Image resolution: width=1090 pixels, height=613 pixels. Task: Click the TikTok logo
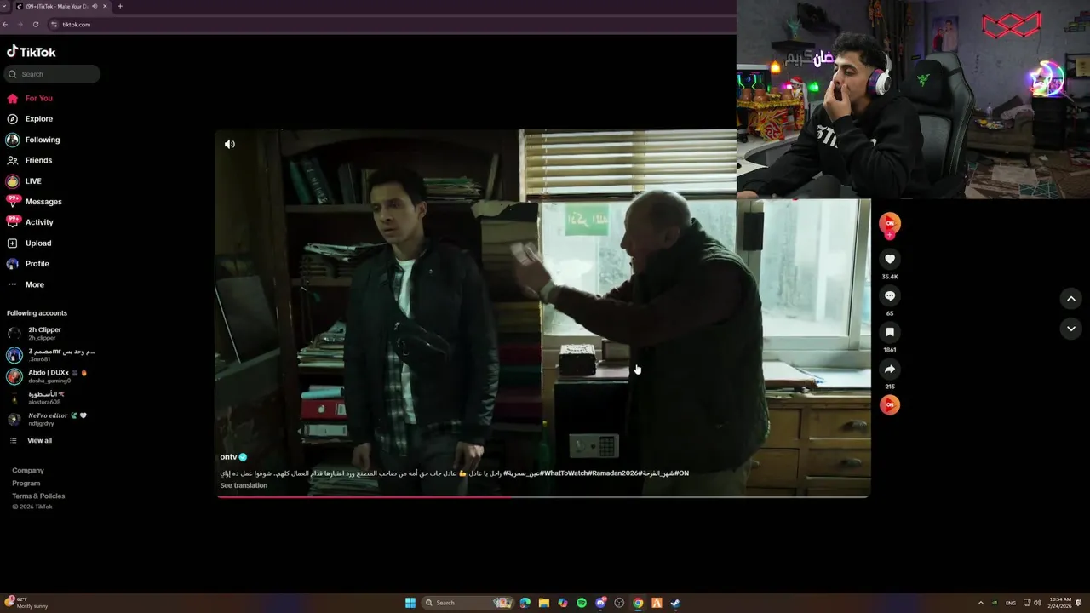(x=32, y=52)
